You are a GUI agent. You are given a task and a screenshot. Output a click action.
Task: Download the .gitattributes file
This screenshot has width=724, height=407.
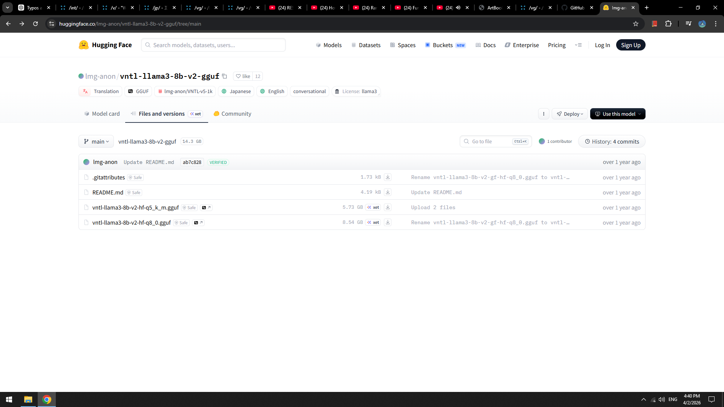click(388, 177)
